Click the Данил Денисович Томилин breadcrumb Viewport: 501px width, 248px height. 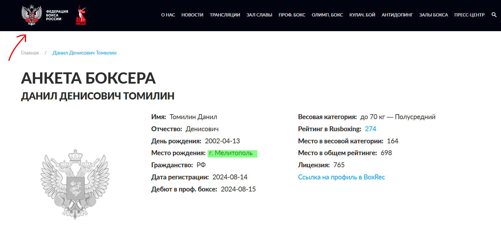[x=84, y=52]
